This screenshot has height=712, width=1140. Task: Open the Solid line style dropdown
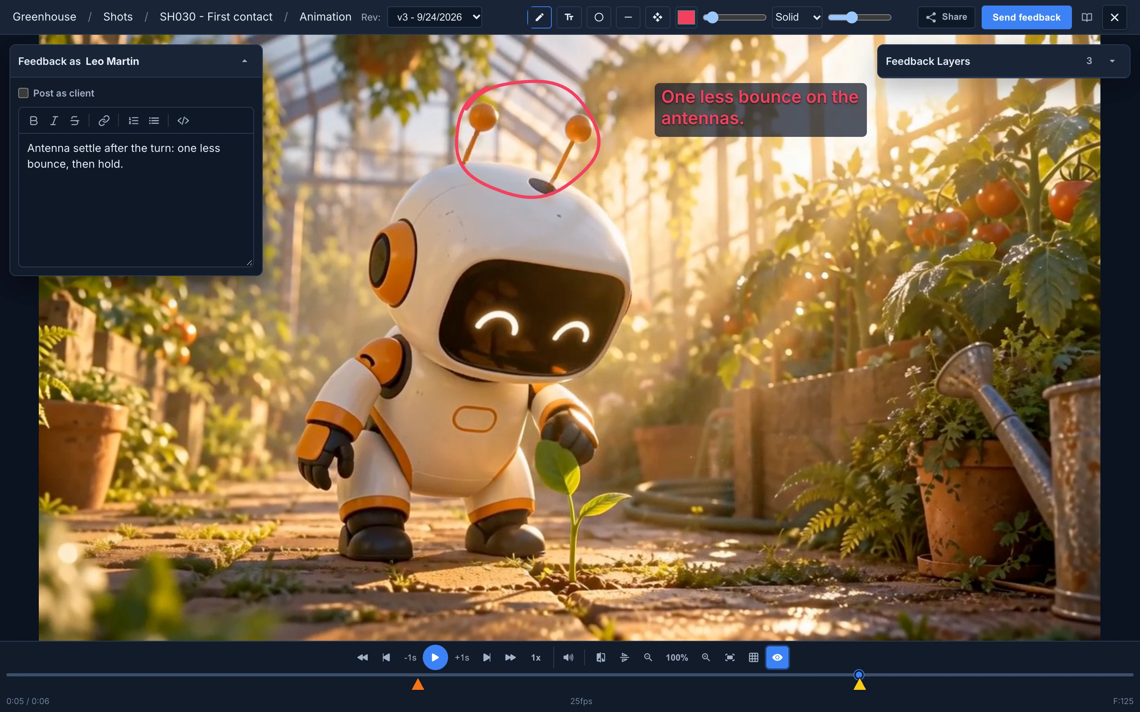(797, 17)
